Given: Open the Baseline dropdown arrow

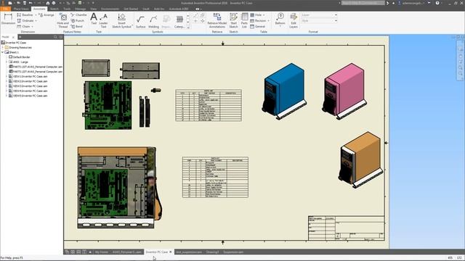Looking at the screenshot, I should pyautogui.click(x=36, y=14).
